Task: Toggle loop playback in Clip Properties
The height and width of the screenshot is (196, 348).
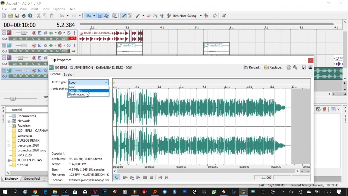Action: pyautogui.click(x=117, y=177)
